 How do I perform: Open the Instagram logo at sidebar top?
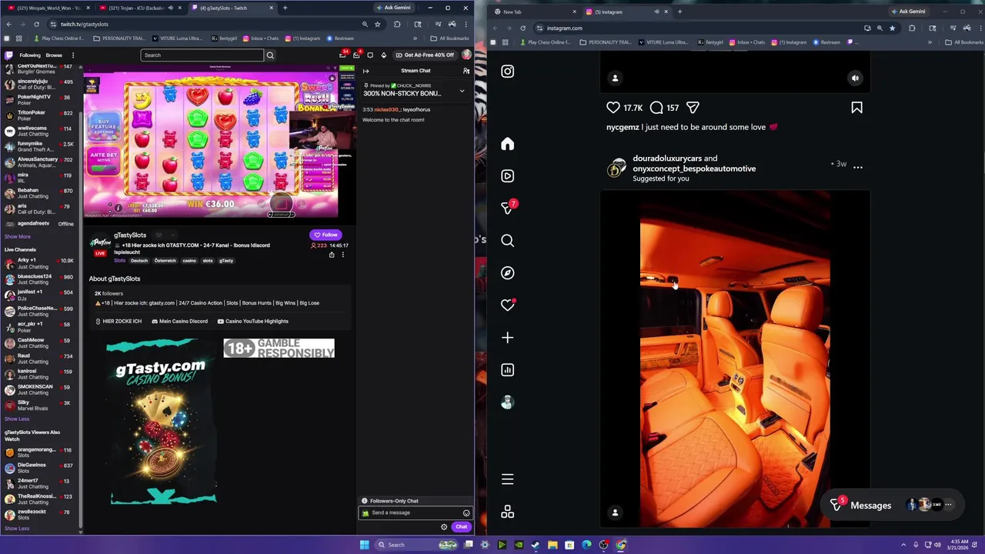pos(507,71)
